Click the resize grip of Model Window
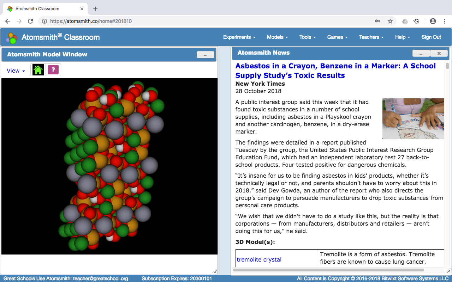Image resolution: width=452 pixels, height=282 pixels. 215,271
